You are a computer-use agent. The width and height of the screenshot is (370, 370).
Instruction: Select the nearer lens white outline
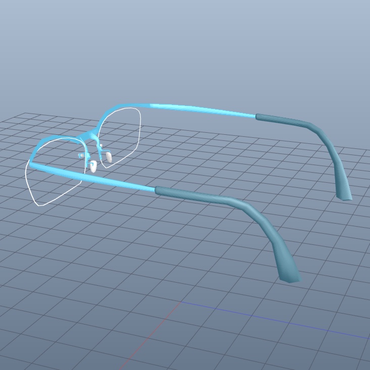pos(55,172)
